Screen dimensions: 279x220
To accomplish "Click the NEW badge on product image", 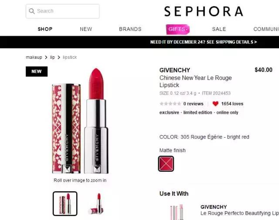I will [x=37, y=71].
